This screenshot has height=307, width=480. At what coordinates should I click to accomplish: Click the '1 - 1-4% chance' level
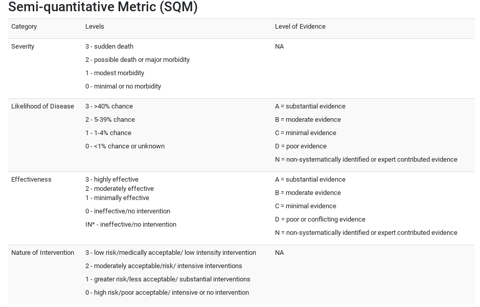108,133
